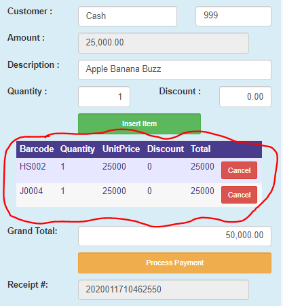Click the Amount : label
The height and width of the screenshot is (306, 283).
[x=26, y=38]
